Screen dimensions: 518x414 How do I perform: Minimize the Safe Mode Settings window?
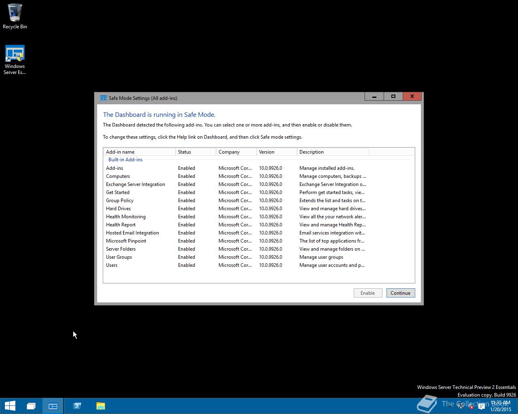pos(374,96)
